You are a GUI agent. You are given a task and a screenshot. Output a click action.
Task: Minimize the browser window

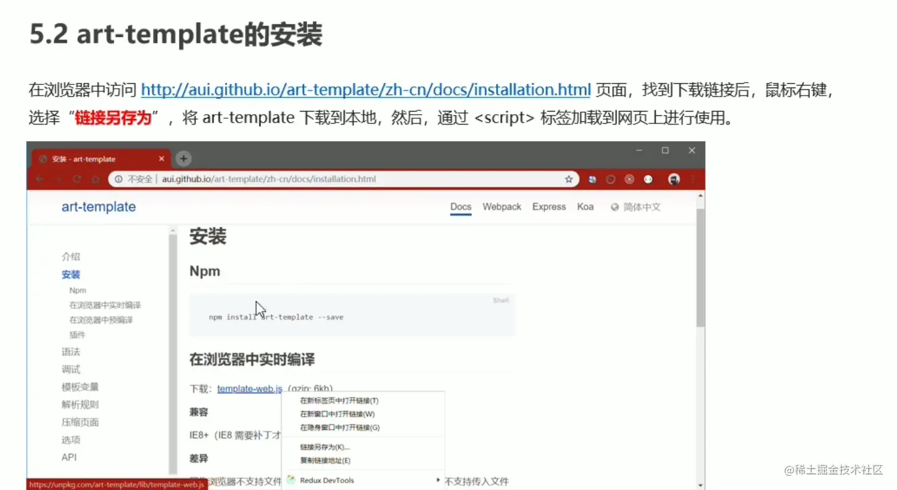point(639,150)
